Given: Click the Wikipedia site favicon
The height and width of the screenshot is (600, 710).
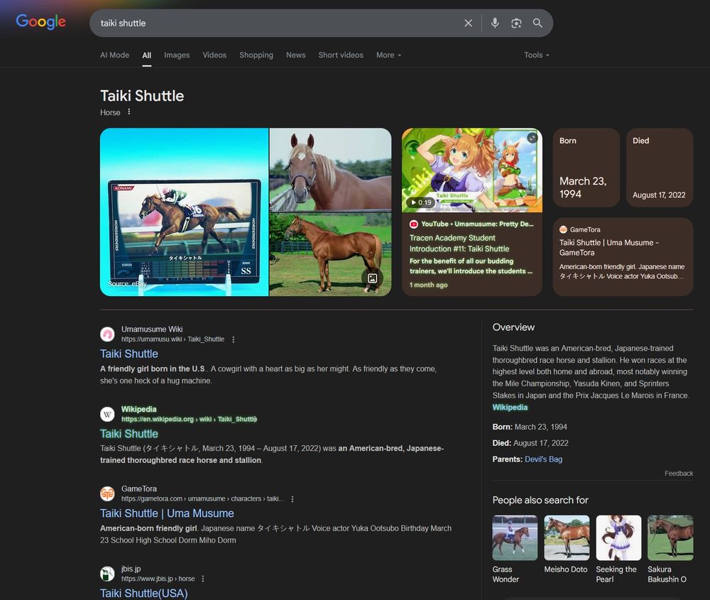Looking at the screenshot, I should pyautogui.click(x=107, y=414).
